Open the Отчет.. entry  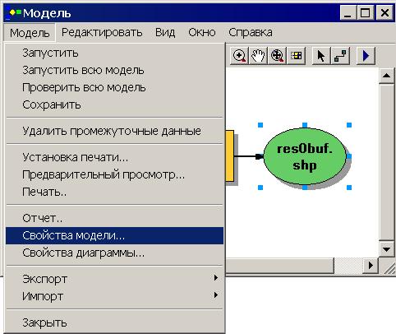tap(114, 218)
